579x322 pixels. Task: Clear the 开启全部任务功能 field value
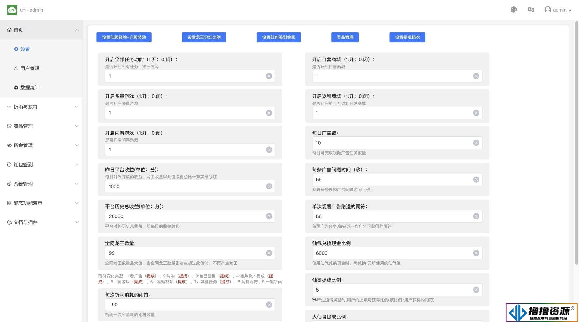click(269, 76)
